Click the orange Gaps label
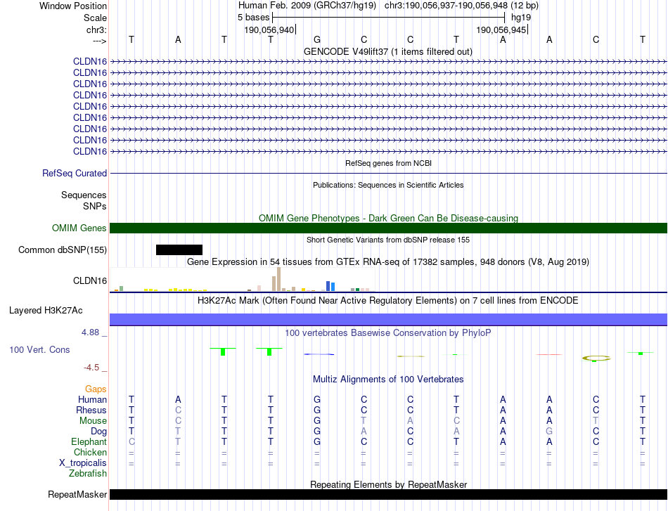Image resolution: width=668 pixels, height=511 pixels. (96, 389)
